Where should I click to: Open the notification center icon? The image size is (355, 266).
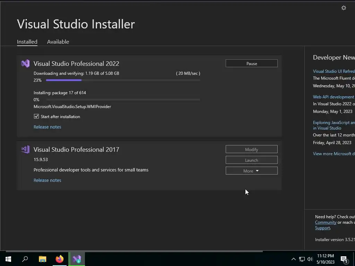(344, 259)
